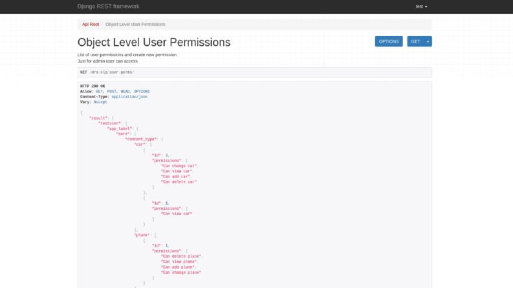
Task: Click the "Can add car" permission string
Action: (175, 177)
